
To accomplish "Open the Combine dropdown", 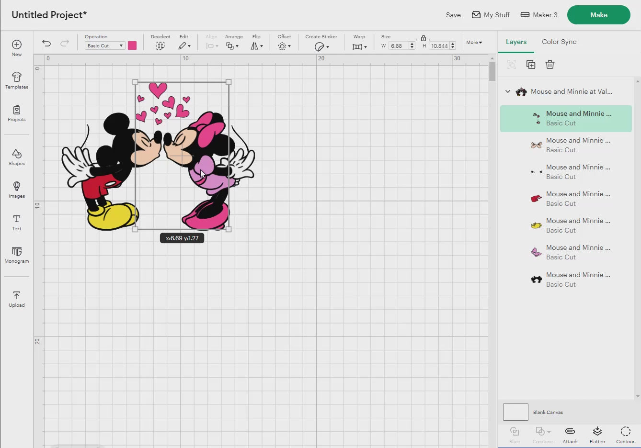I will (543, 435).
